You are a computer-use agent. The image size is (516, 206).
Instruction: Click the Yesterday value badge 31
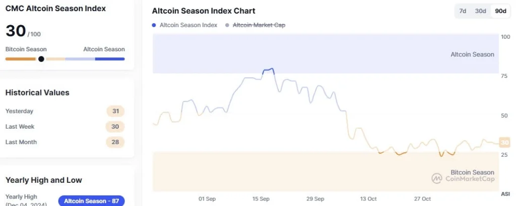pyautogui.click(x=115, y=111)
